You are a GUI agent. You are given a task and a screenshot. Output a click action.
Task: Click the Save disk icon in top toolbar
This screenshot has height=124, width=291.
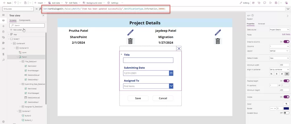click(276, 3)
